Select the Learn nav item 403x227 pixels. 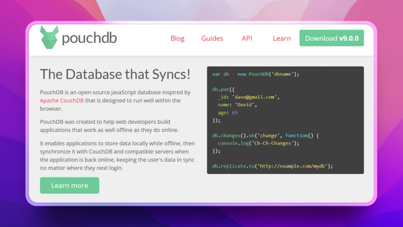click(x=282, y=38)
